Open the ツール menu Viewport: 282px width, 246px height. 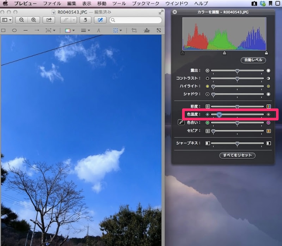[119, 4]
